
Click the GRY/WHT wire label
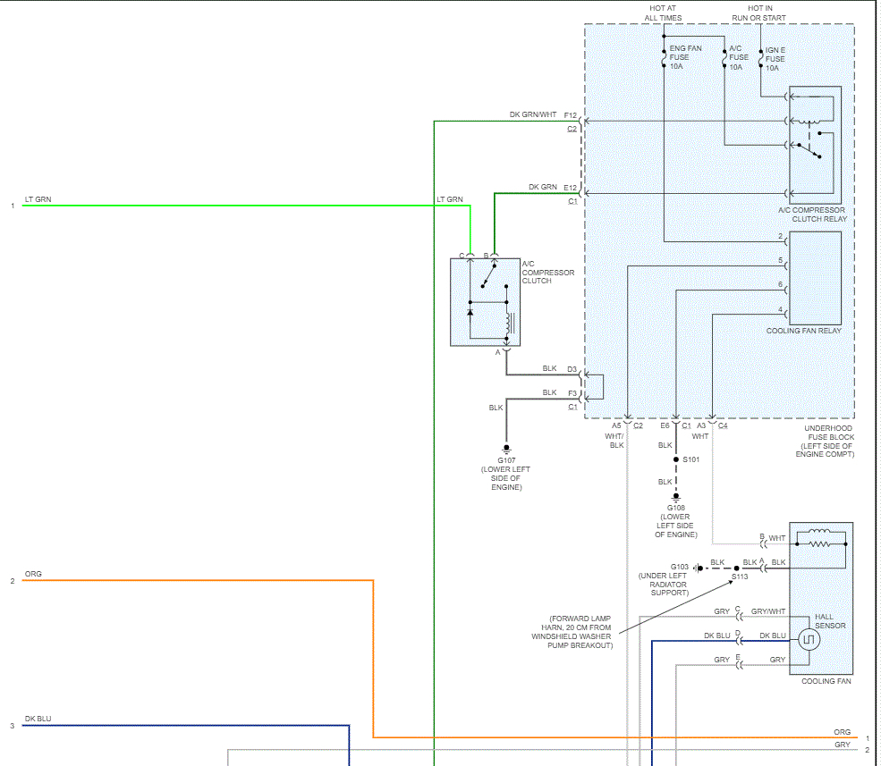point(768,611)
